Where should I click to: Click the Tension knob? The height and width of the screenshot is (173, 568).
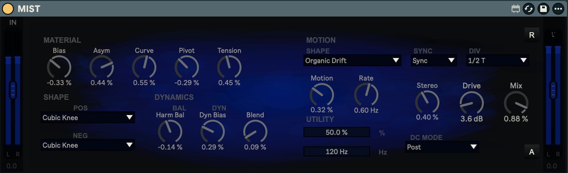(229, 67)
